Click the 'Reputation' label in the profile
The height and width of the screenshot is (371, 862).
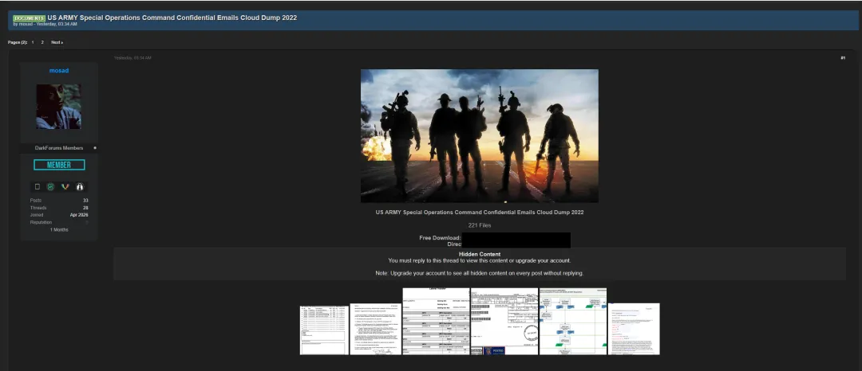coord(41,222)
